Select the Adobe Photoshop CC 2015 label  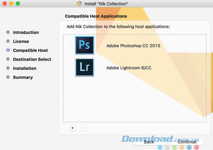click(x=133, y=46)
